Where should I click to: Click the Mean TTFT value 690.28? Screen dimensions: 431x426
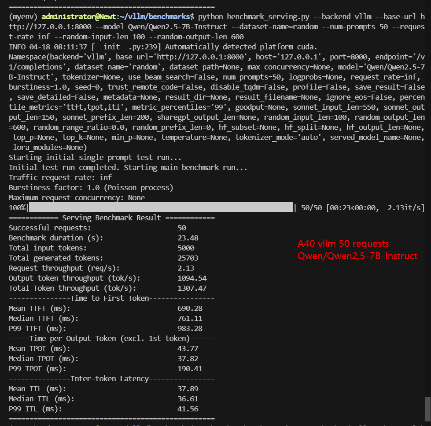[x=189, y=309]
